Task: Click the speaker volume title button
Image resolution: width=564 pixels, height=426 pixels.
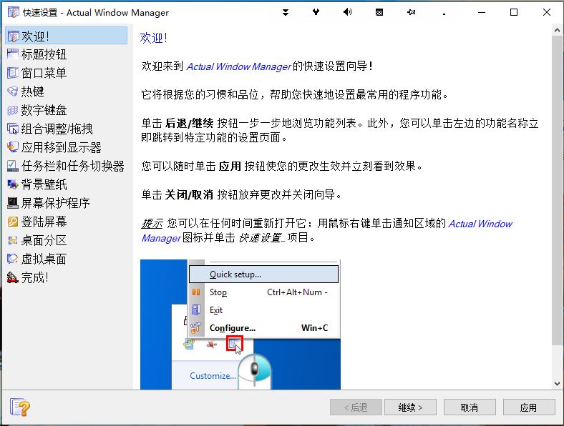Action: coord(347,13)
